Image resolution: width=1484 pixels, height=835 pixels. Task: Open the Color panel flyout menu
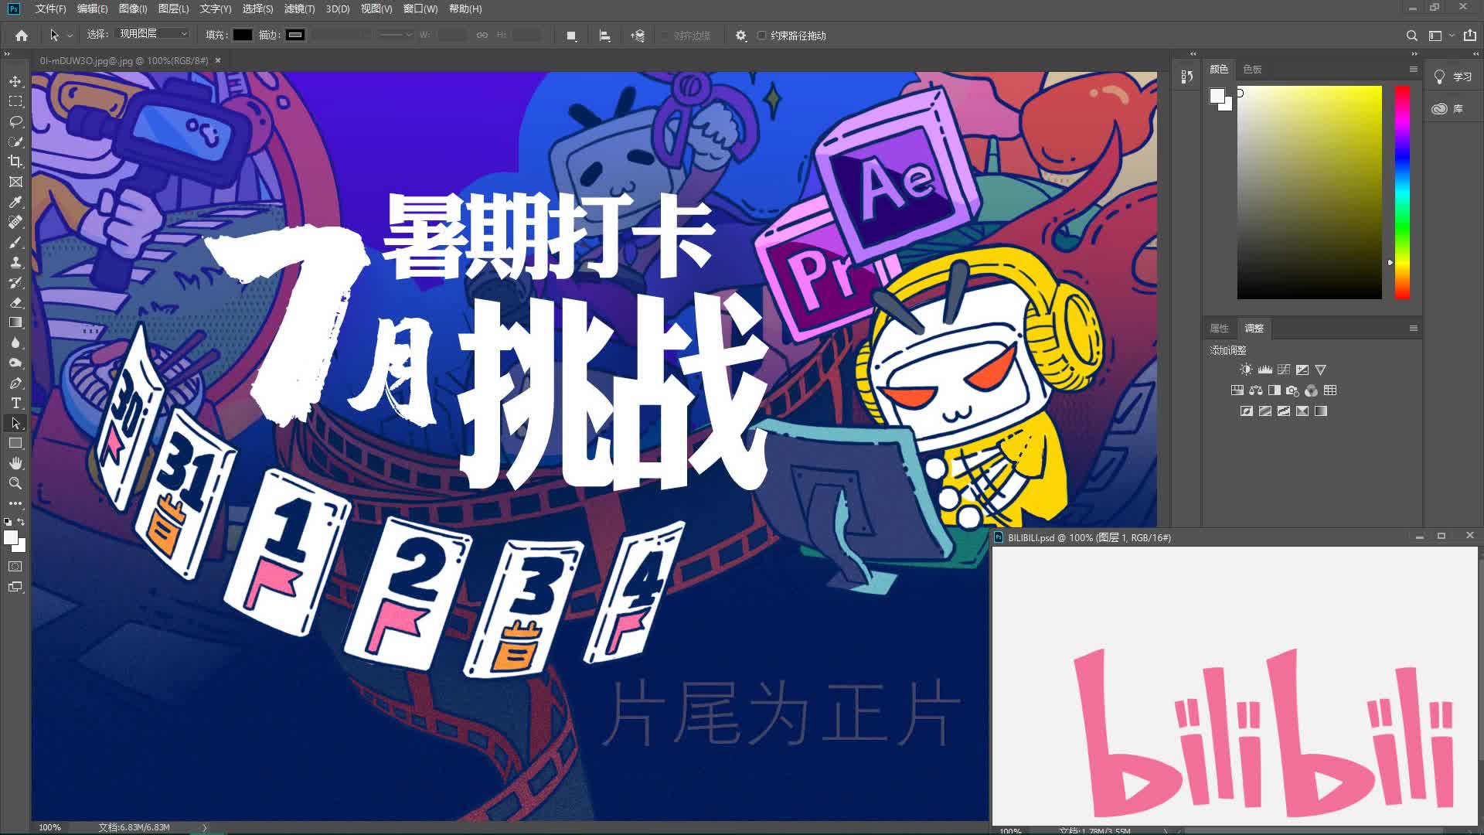1414,69
